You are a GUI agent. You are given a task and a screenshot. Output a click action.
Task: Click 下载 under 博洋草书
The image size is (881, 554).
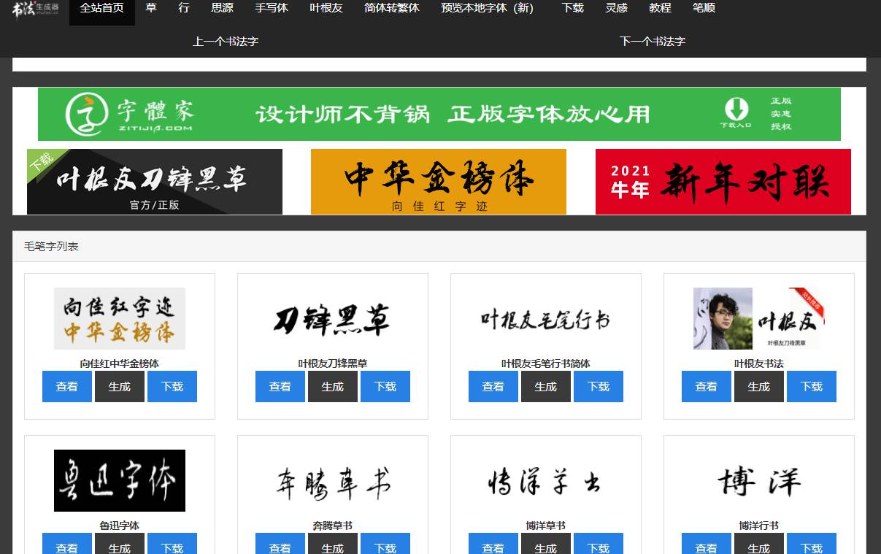[599, 544]
